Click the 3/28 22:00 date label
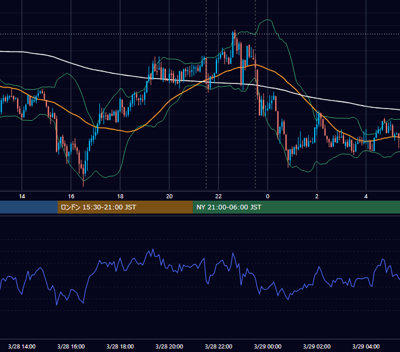 tap(219, 346)
